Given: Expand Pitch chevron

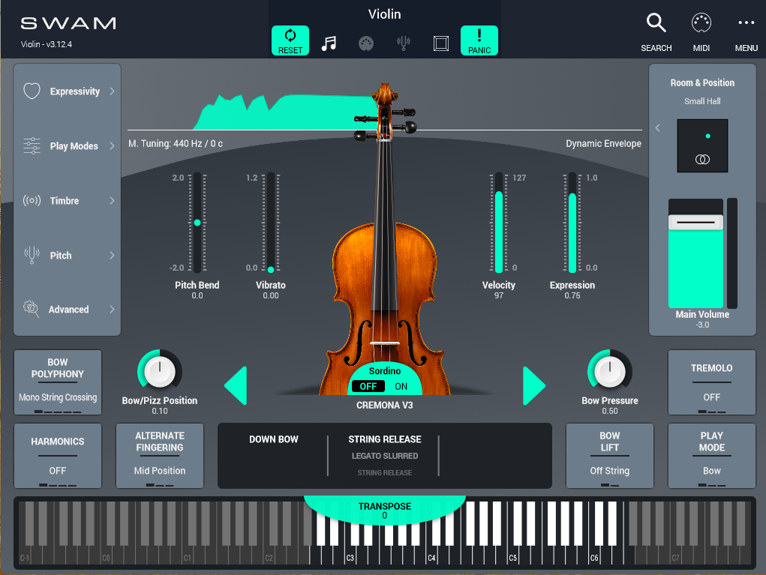Looking at the screenshot, I should 112,256.
